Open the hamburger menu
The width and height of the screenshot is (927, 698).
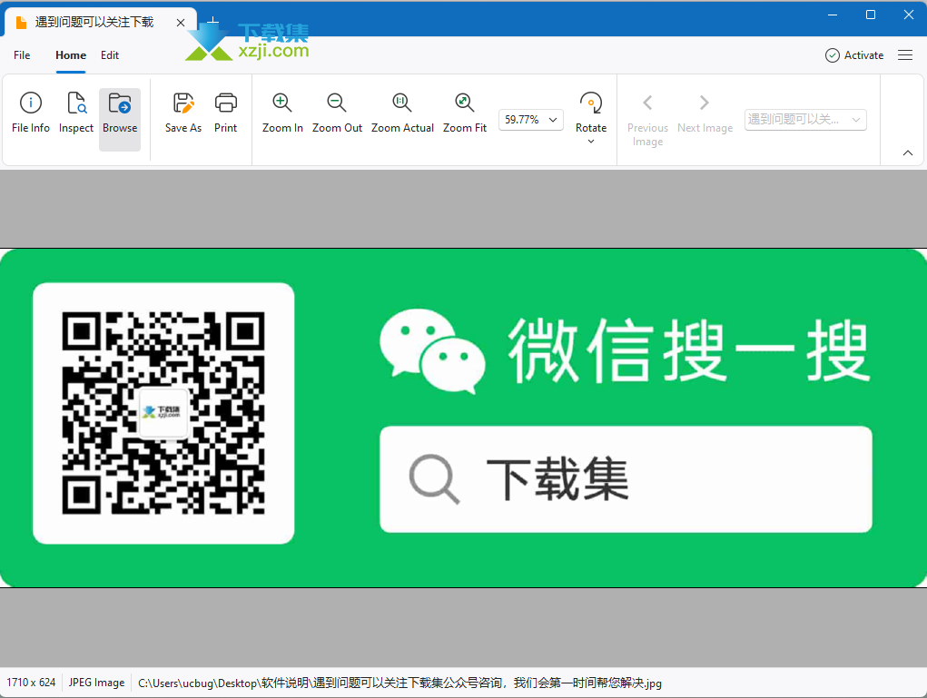point(905,55)
